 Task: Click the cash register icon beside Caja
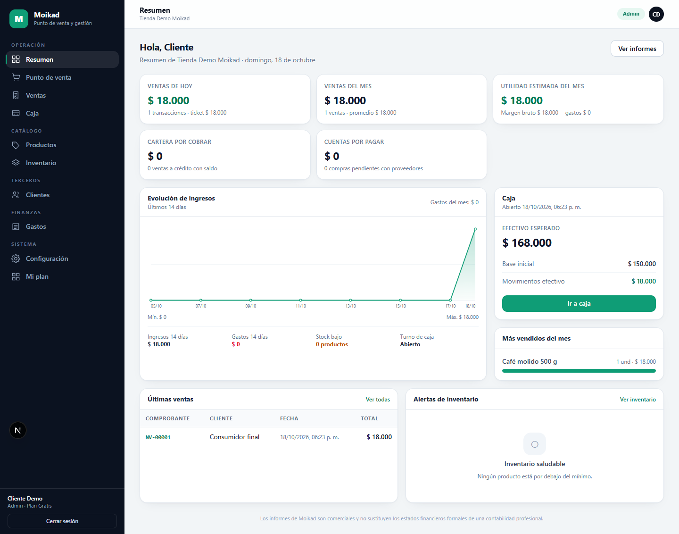pos(16,113)
